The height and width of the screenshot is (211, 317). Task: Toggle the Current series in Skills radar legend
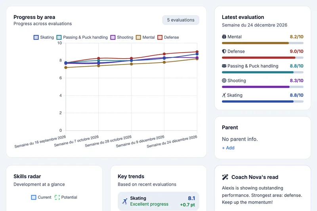[x=41, y=197]
